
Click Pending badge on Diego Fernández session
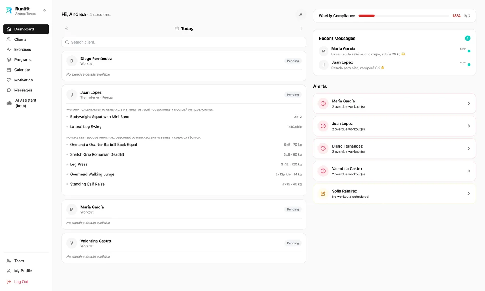(x=293, y=61)
